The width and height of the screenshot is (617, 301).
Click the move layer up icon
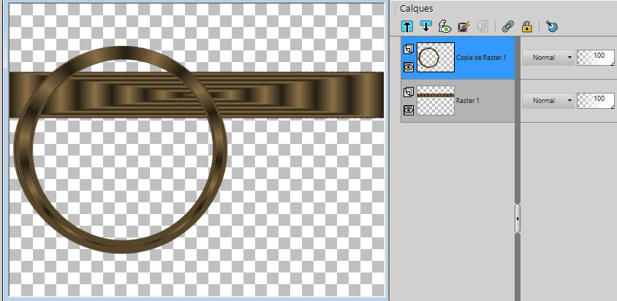click(407, 26)
